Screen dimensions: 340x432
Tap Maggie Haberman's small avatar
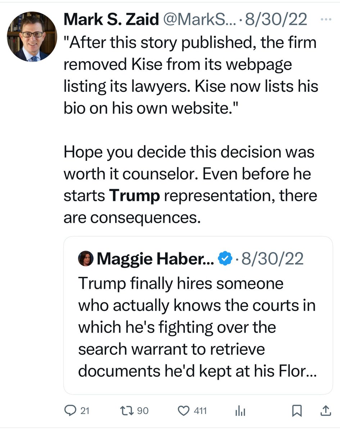click(85, 258)
